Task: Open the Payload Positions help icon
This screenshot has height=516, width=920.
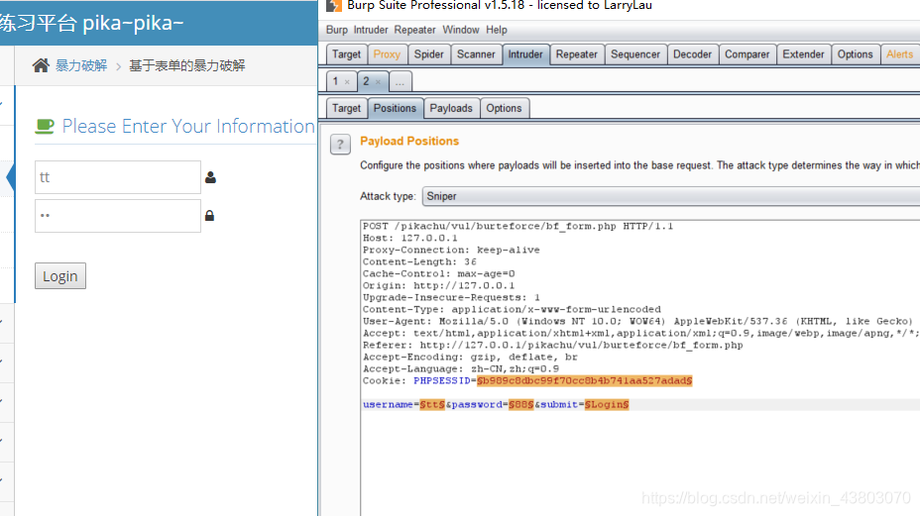Action: (x=340, y=145)
